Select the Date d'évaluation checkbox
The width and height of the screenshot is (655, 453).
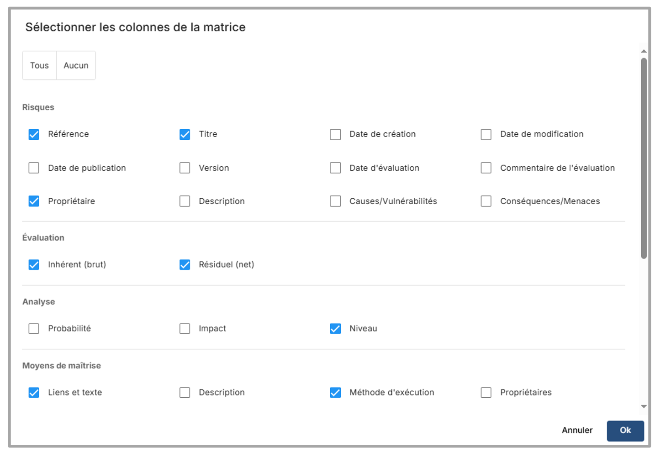click(x=335, y=168)
